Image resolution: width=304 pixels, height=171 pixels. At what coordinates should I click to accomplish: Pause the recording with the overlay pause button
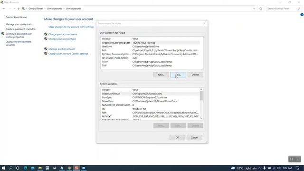[291, 159]
